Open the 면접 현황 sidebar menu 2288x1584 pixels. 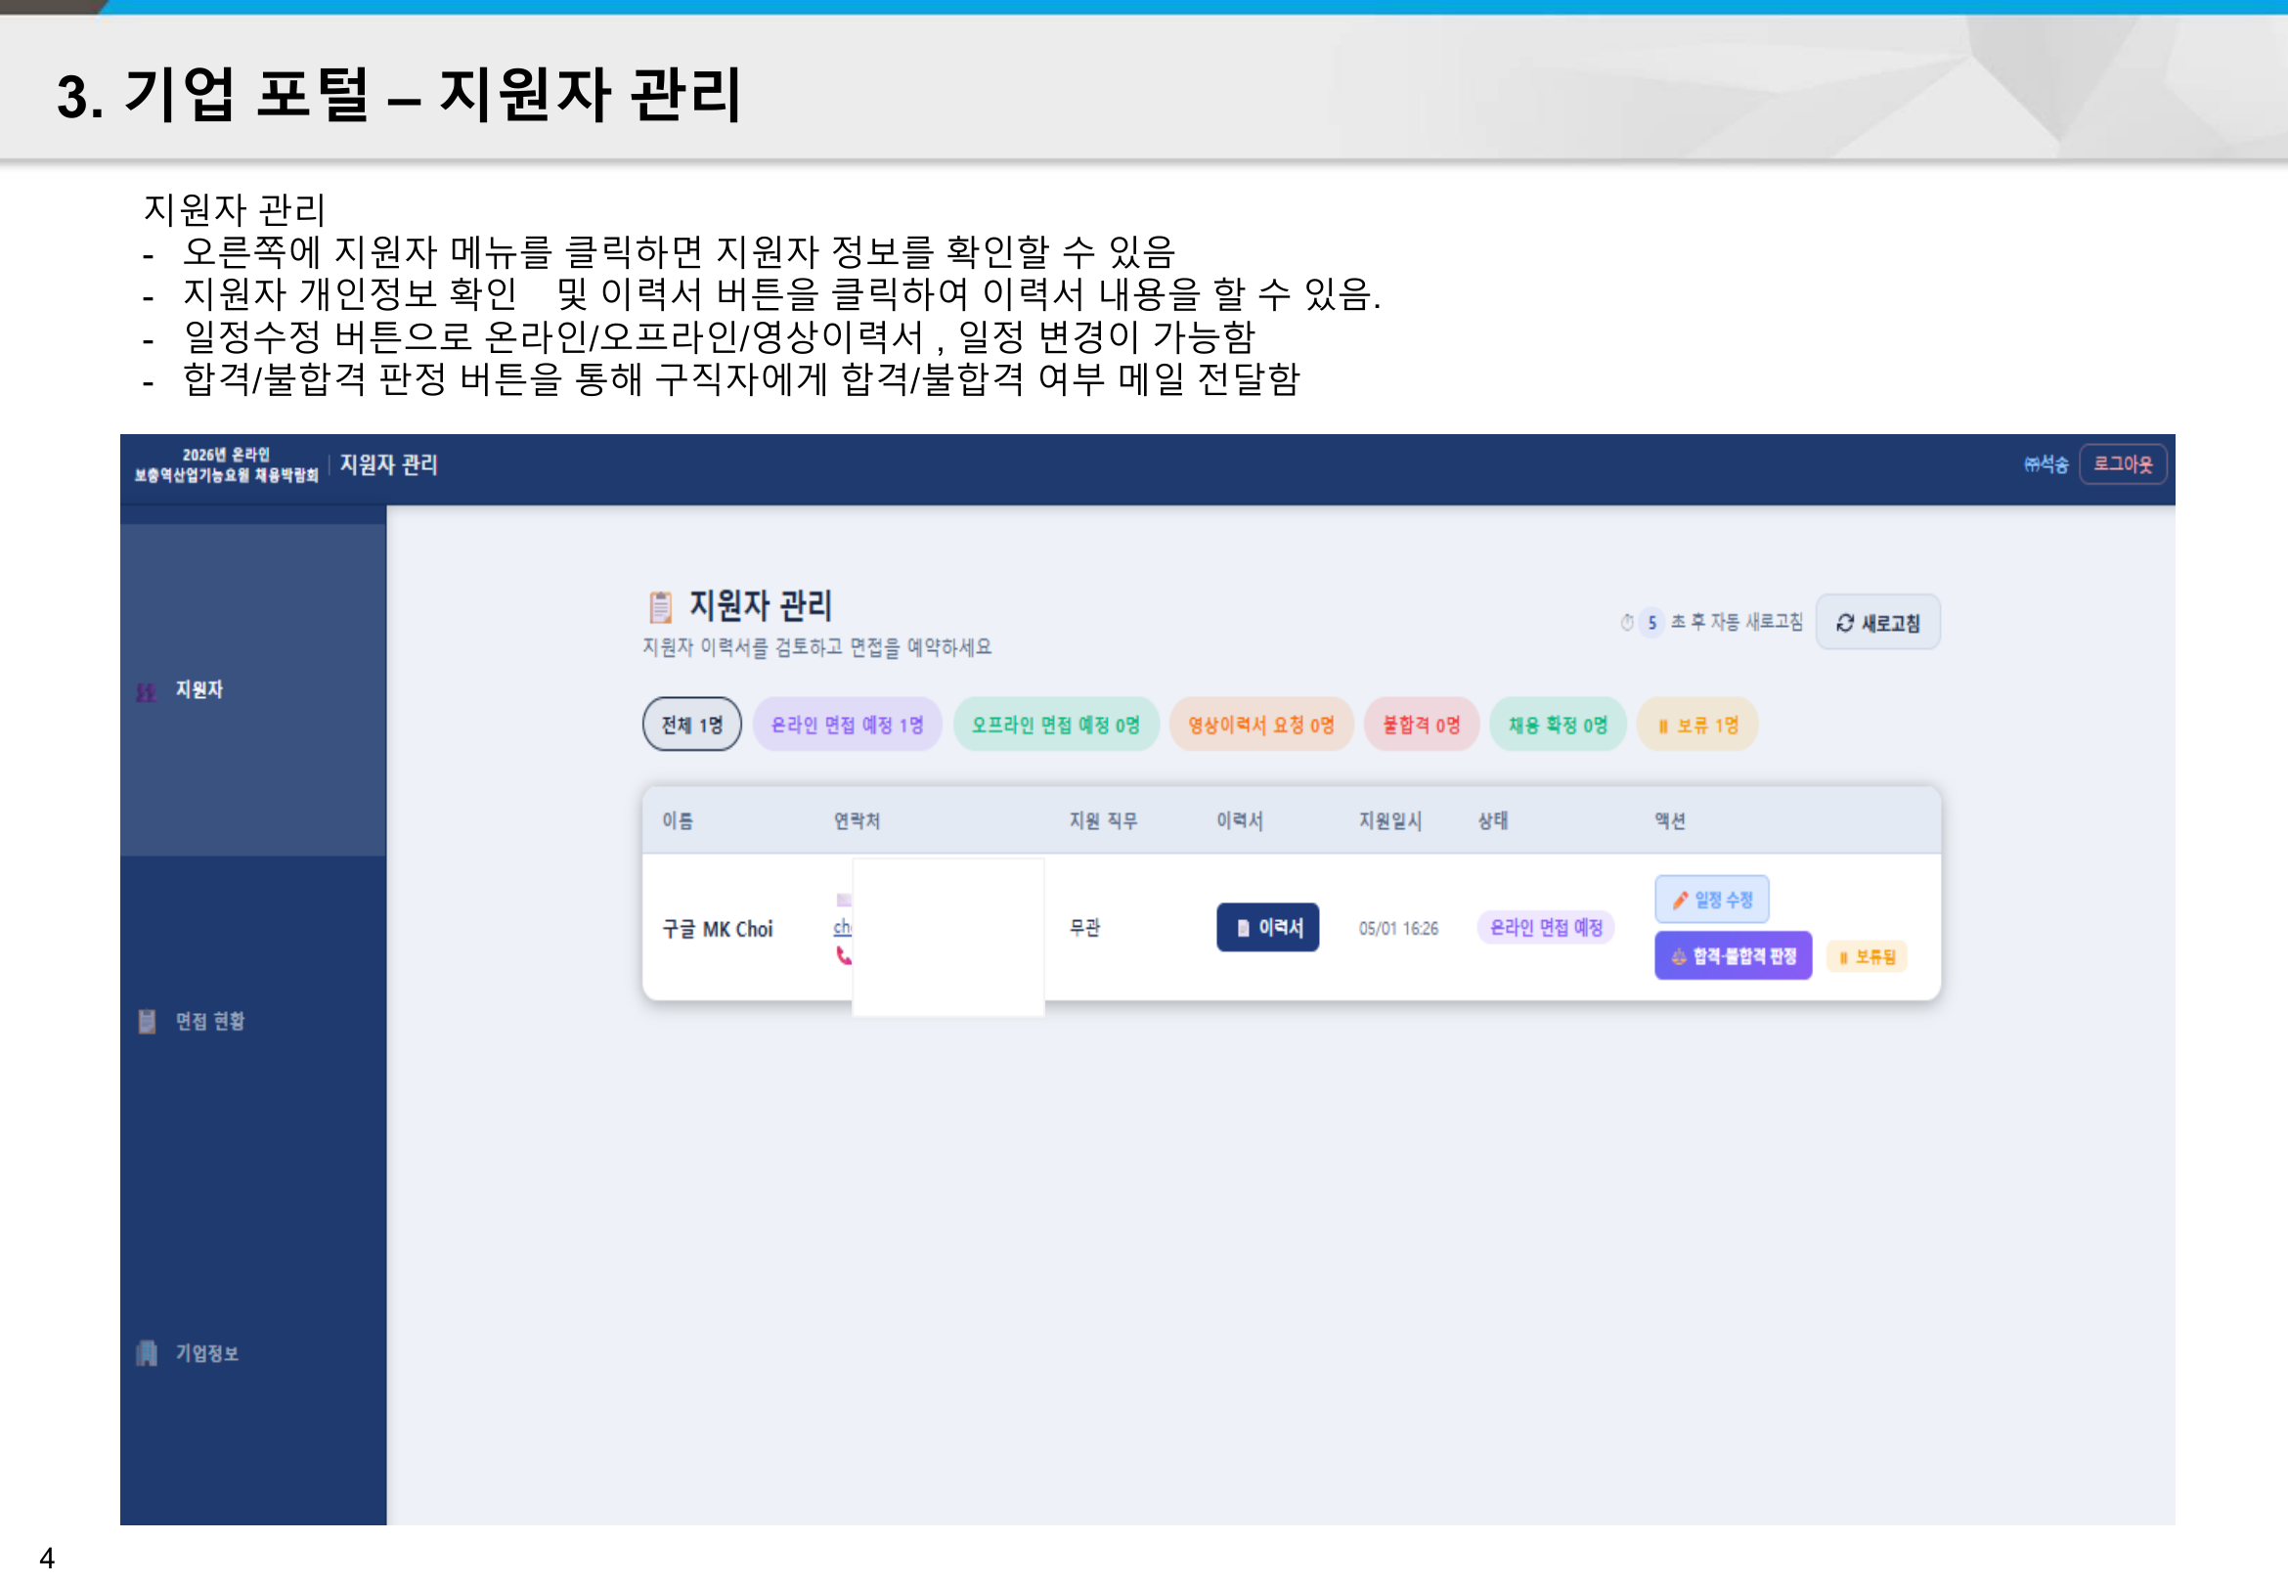pyautogui.click(x=253, y=1021)
